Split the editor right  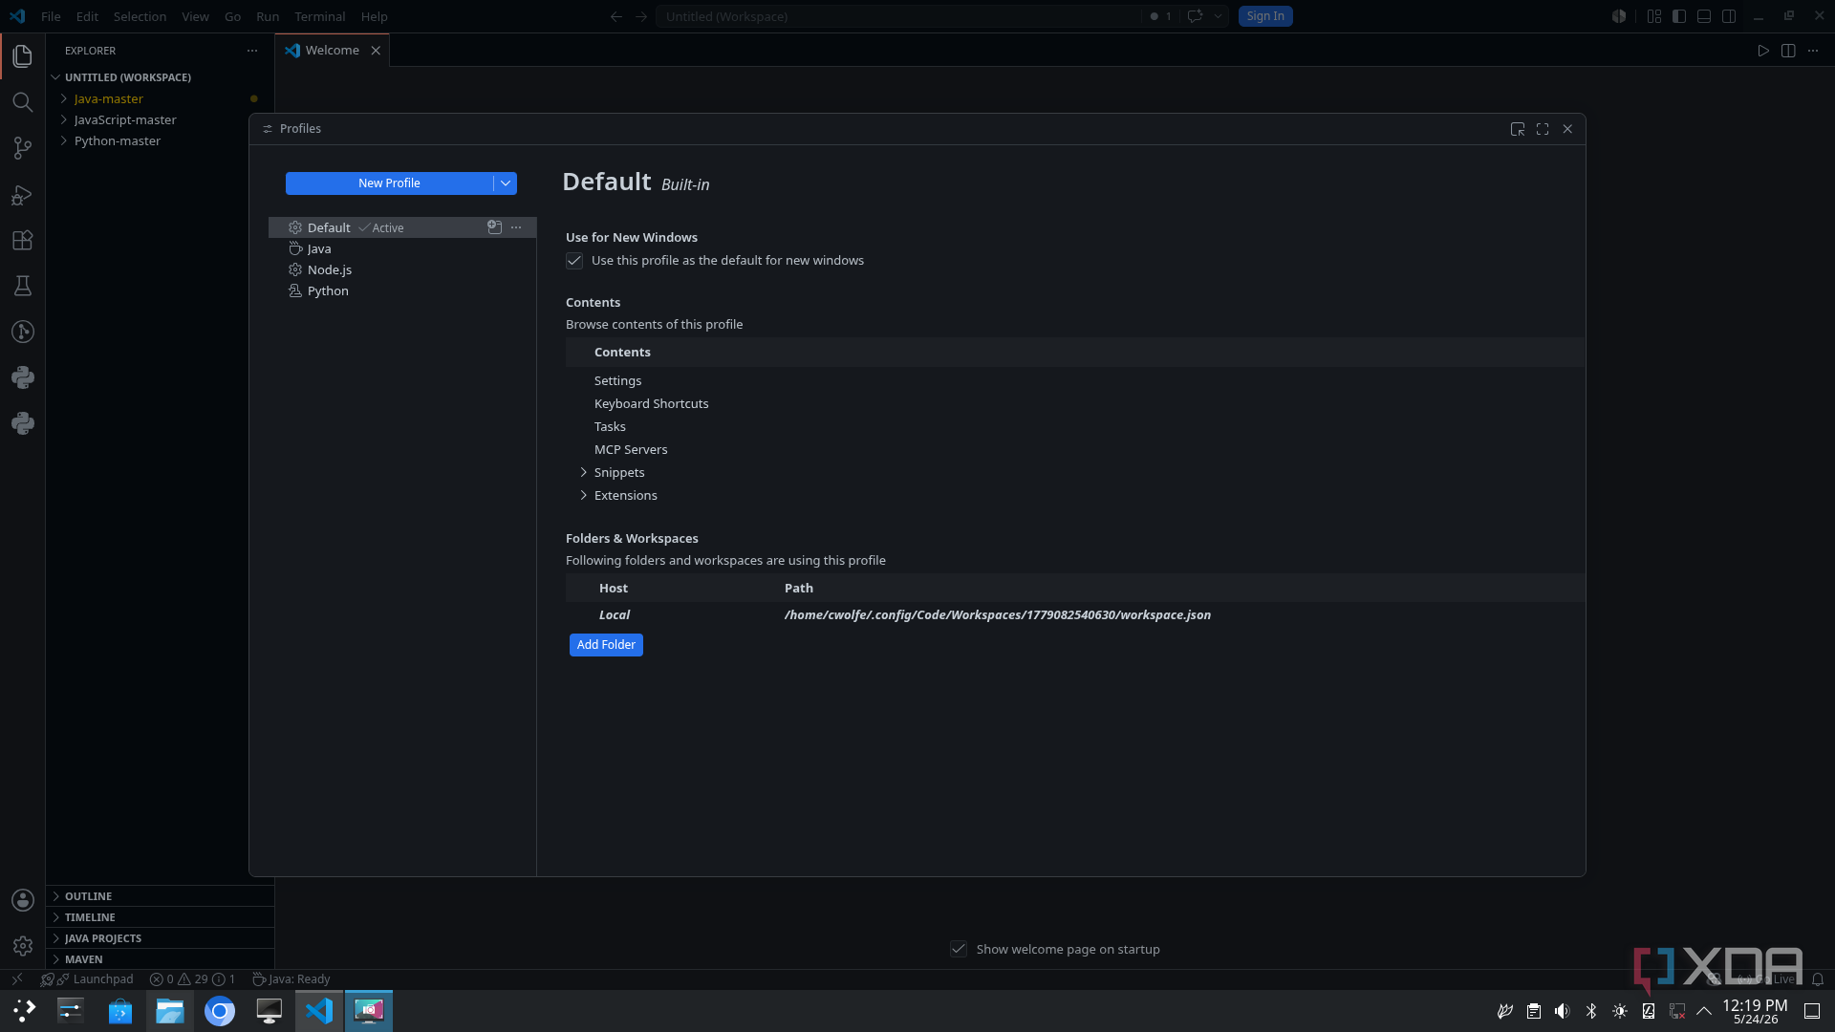(x=1788, y=51)
